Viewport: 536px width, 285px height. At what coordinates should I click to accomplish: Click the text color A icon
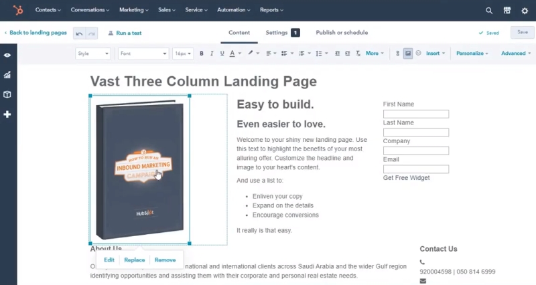click(232, 54)
